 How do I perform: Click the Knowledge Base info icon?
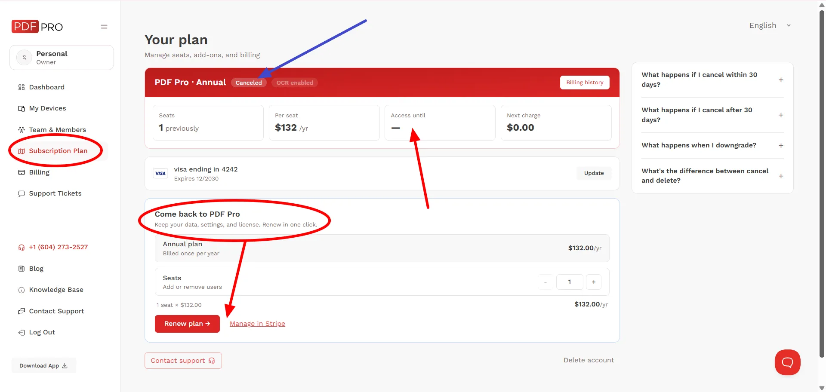coord(22,290)
